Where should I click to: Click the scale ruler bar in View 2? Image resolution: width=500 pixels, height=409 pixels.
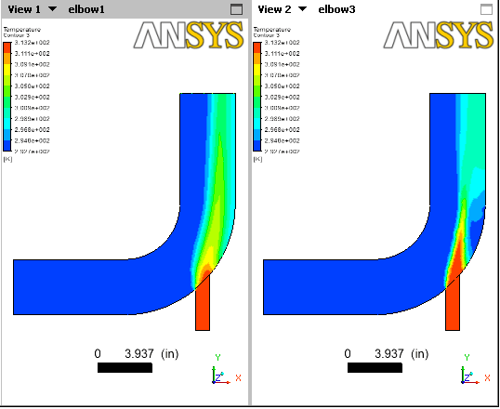pyautogui.click(x=375, y=368)
